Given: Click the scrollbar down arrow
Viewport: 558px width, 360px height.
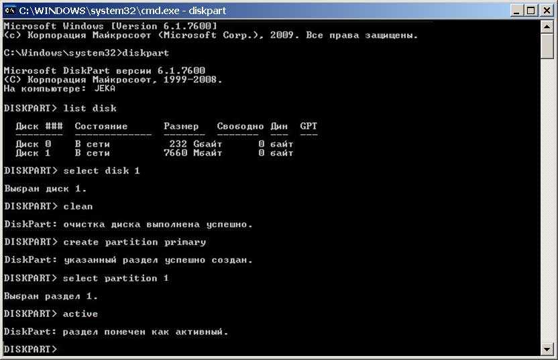Looking at the screenshot, I should (547, 349).
